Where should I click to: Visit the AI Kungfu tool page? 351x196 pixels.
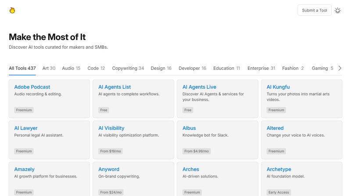coord(278,87)
